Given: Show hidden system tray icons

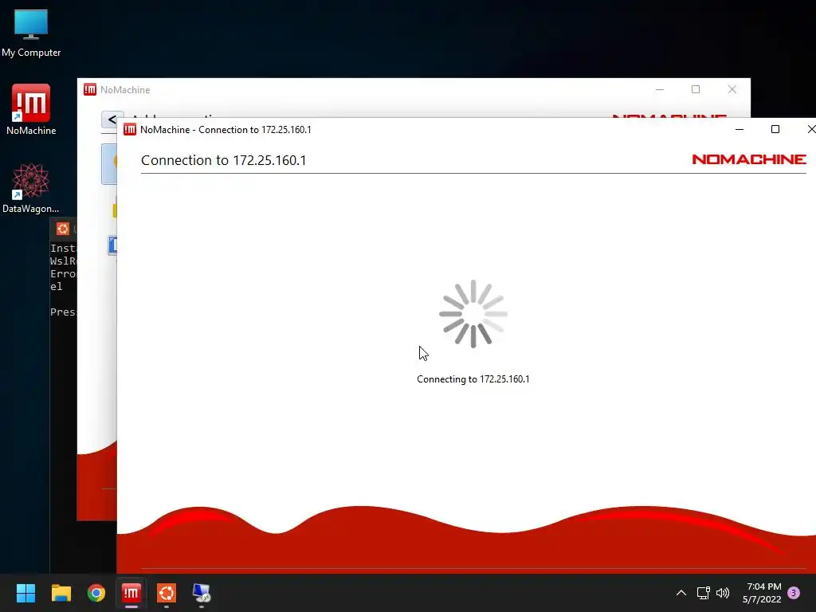Looking at the screenshot, I should [681, 593].
